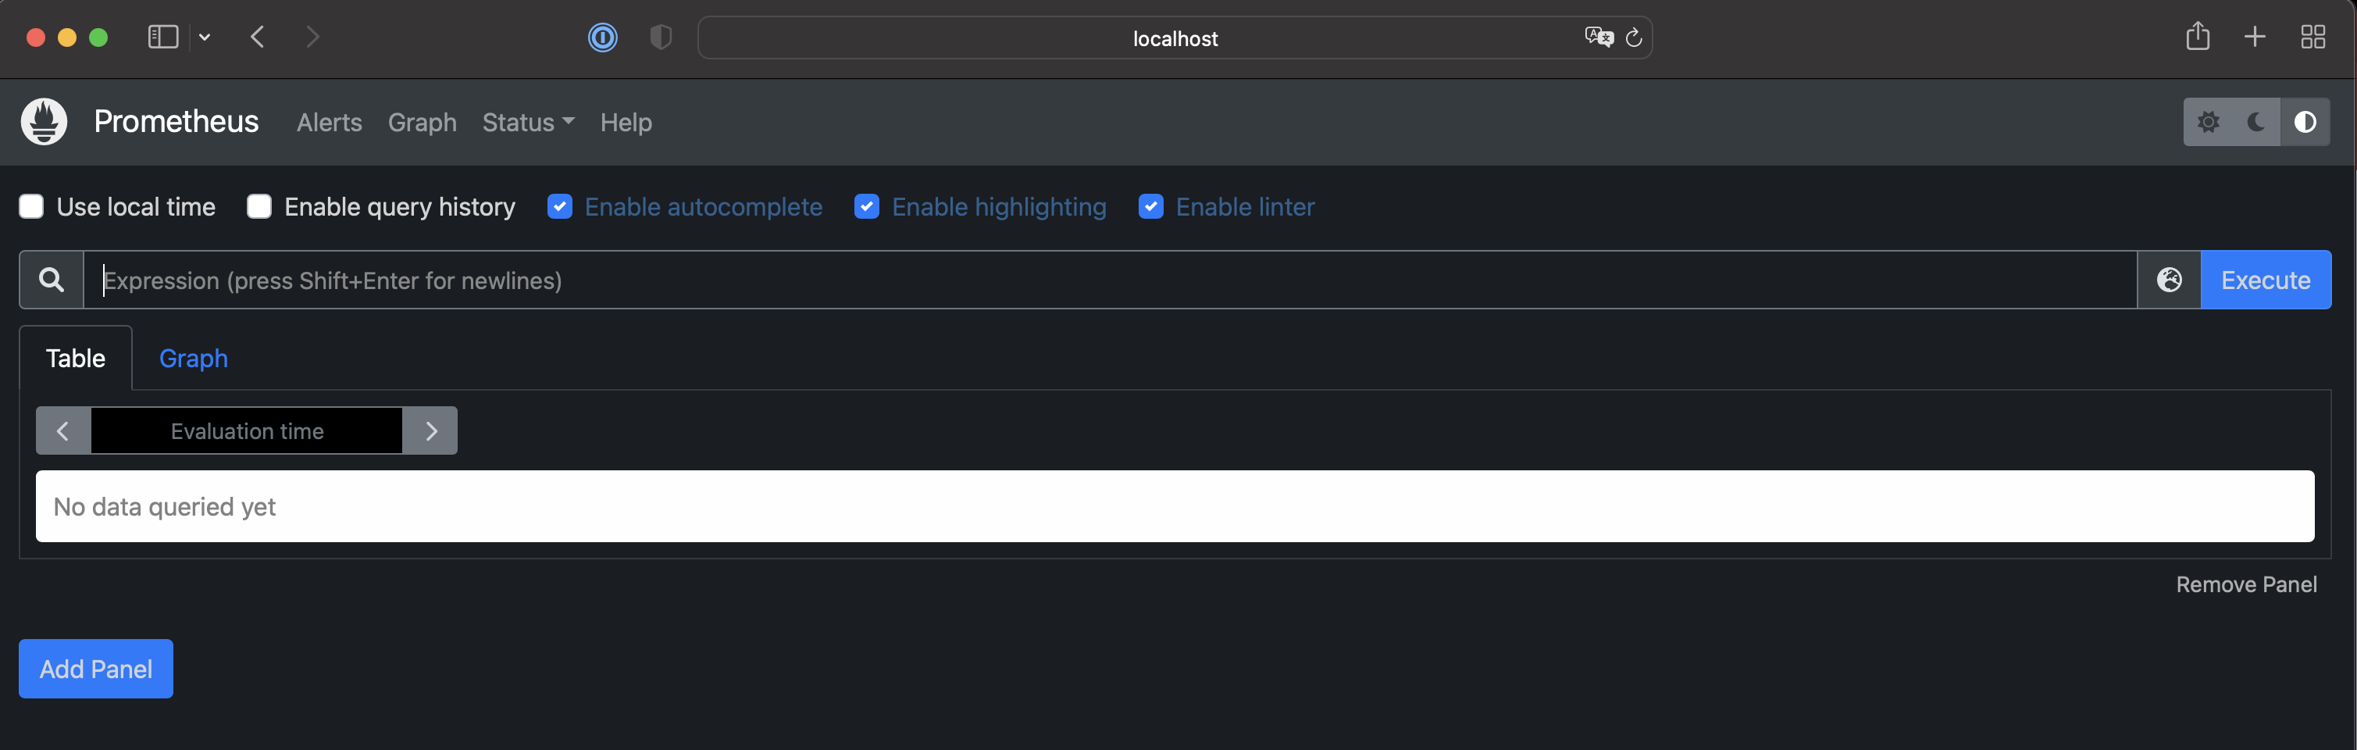Uncheck Enable autocomplete
The width and height of the screenshot is (2357, 750).
560,207
